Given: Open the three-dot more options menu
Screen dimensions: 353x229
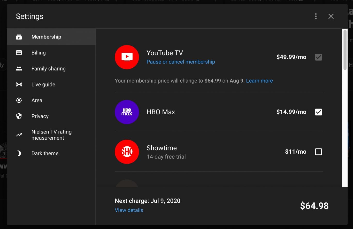Looking at the screenshot, I should [x=316, y=17].
